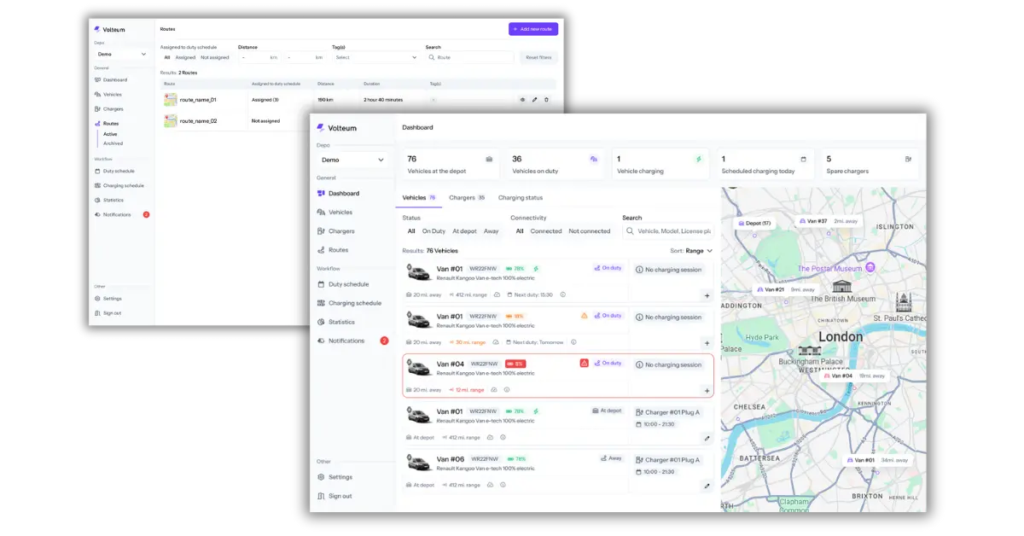Open Depo Demo dropdown in Routes window
The width and height of the screenshot is (1024, 536).
tap(121, 54)
